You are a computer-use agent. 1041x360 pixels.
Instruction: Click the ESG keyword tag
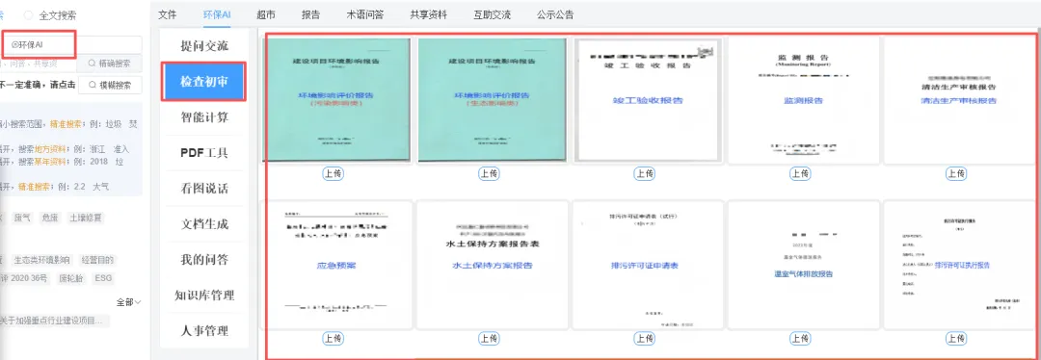pyautogui.click(x=103, y=278)
